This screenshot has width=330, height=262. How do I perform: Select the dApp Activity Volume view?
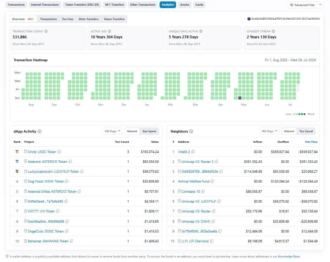pyautogui.click(x=132, y=131)
